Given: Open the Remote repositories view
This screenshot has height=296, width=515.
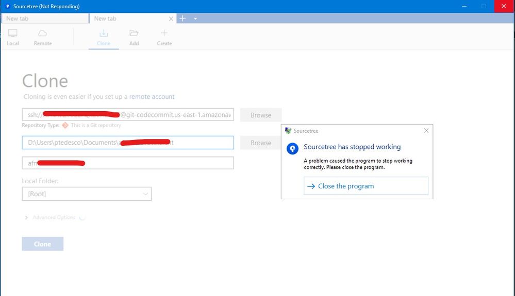Looking at the screenshot, I should tap(43, 38).
